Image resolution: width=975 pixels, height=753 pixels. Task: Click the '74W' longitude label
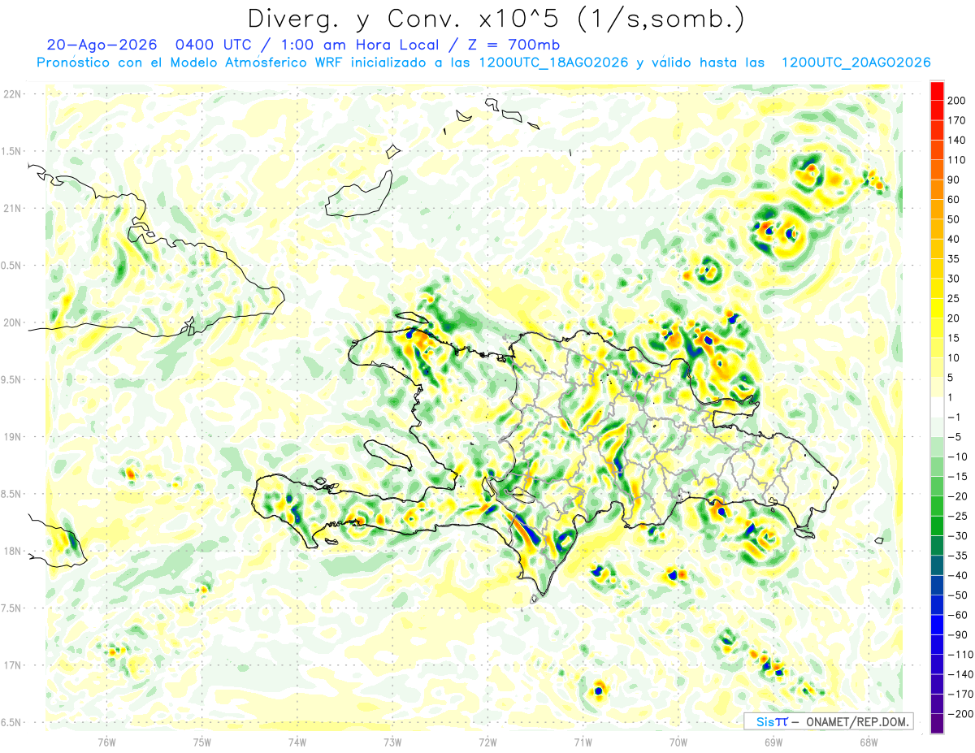pos(297,742)
